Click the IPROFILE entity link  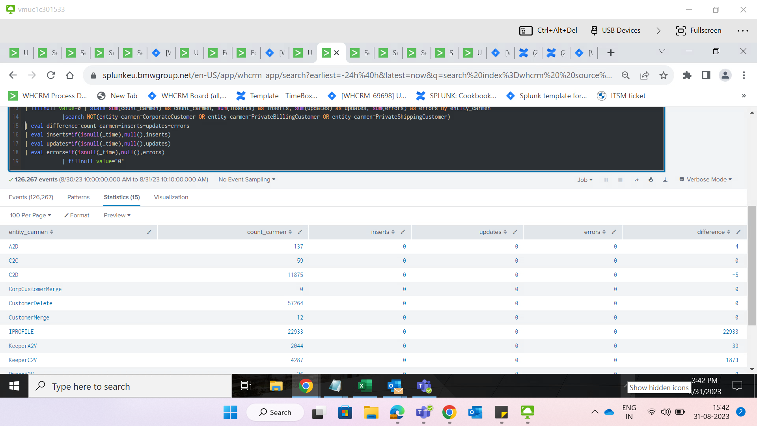[21, 332]
